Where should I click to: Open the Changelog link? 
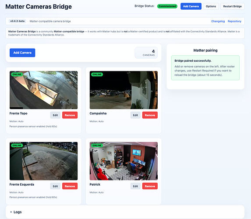click(218, 21)
